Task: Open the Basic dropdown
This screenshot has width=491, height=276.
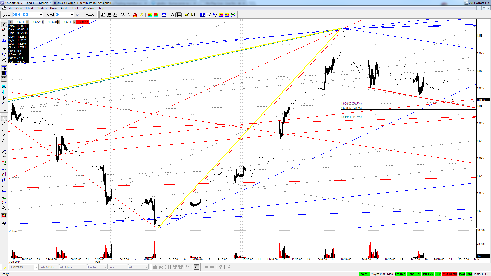Action: tap(118, 267)
